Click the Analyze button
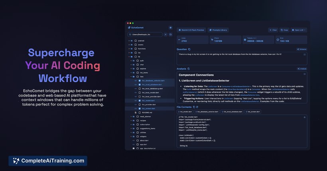Image resolution: width=327 pixels, height=171 pixels. pyautogui.click(x=302, y=69)
